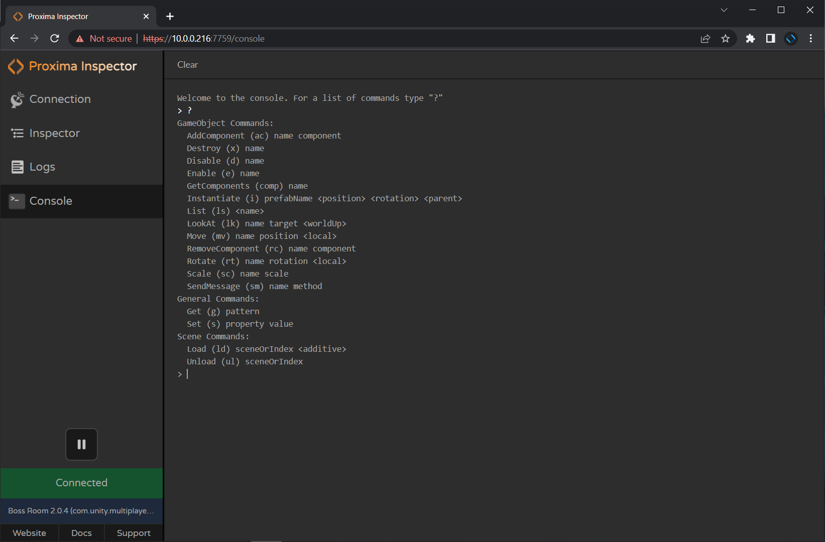
Task: Click Clear to empty the console
Action: click(x=187, y=65)
